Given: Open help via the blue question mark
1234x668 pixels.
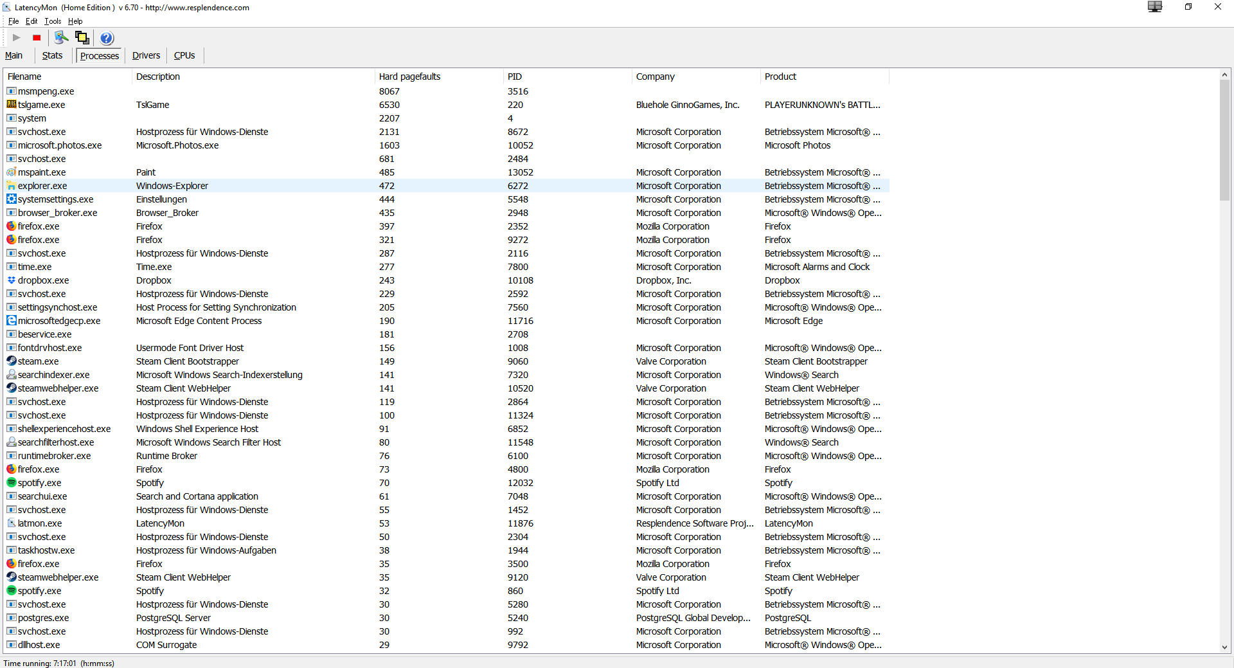Looking at the screenshot, I should coord(107,38).
